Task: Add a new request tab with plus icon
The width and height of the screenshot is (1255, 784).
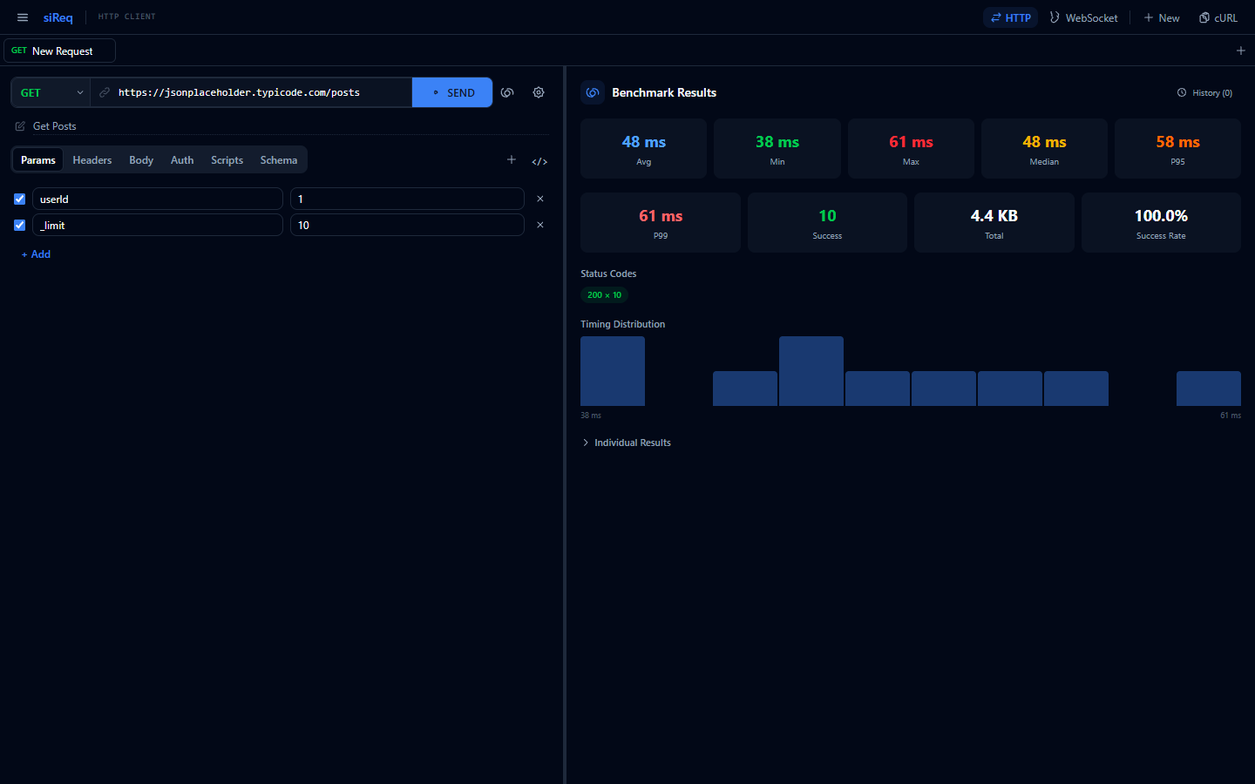Action: pos(1241,51)
